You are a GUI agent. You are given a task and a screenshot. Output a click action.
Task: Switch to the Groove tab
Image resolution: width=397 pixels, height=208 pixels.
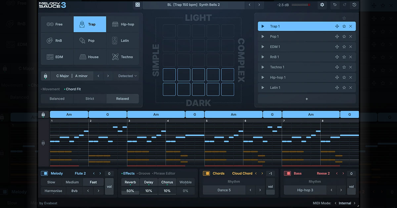144,173
